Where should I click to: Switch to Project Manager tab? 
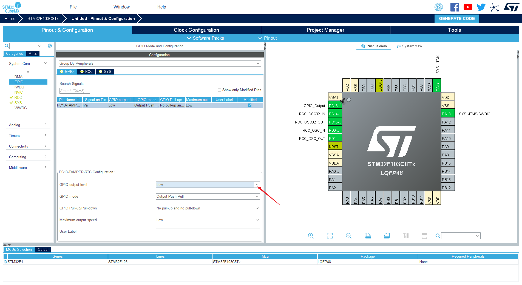coord(325,30)
